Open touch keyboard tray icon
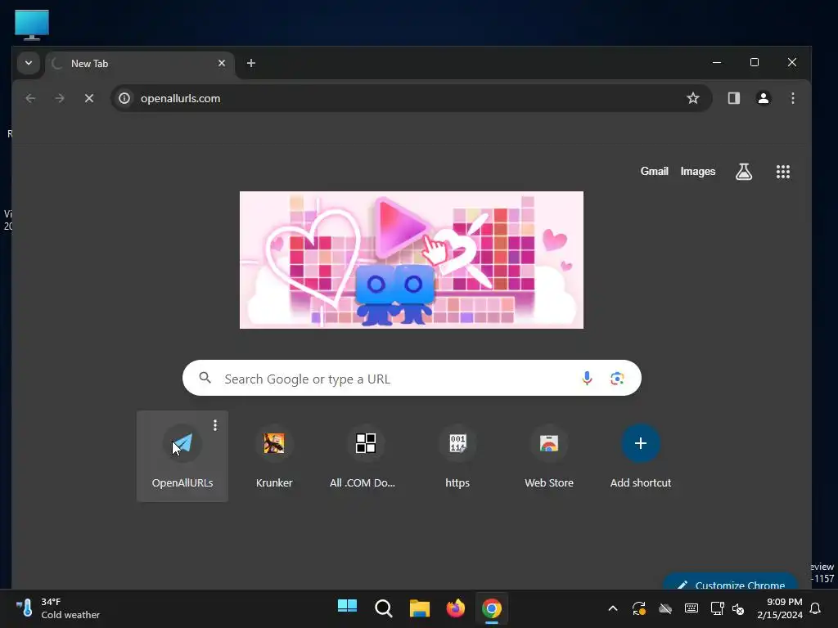838x628 pixels. (691, 608)
